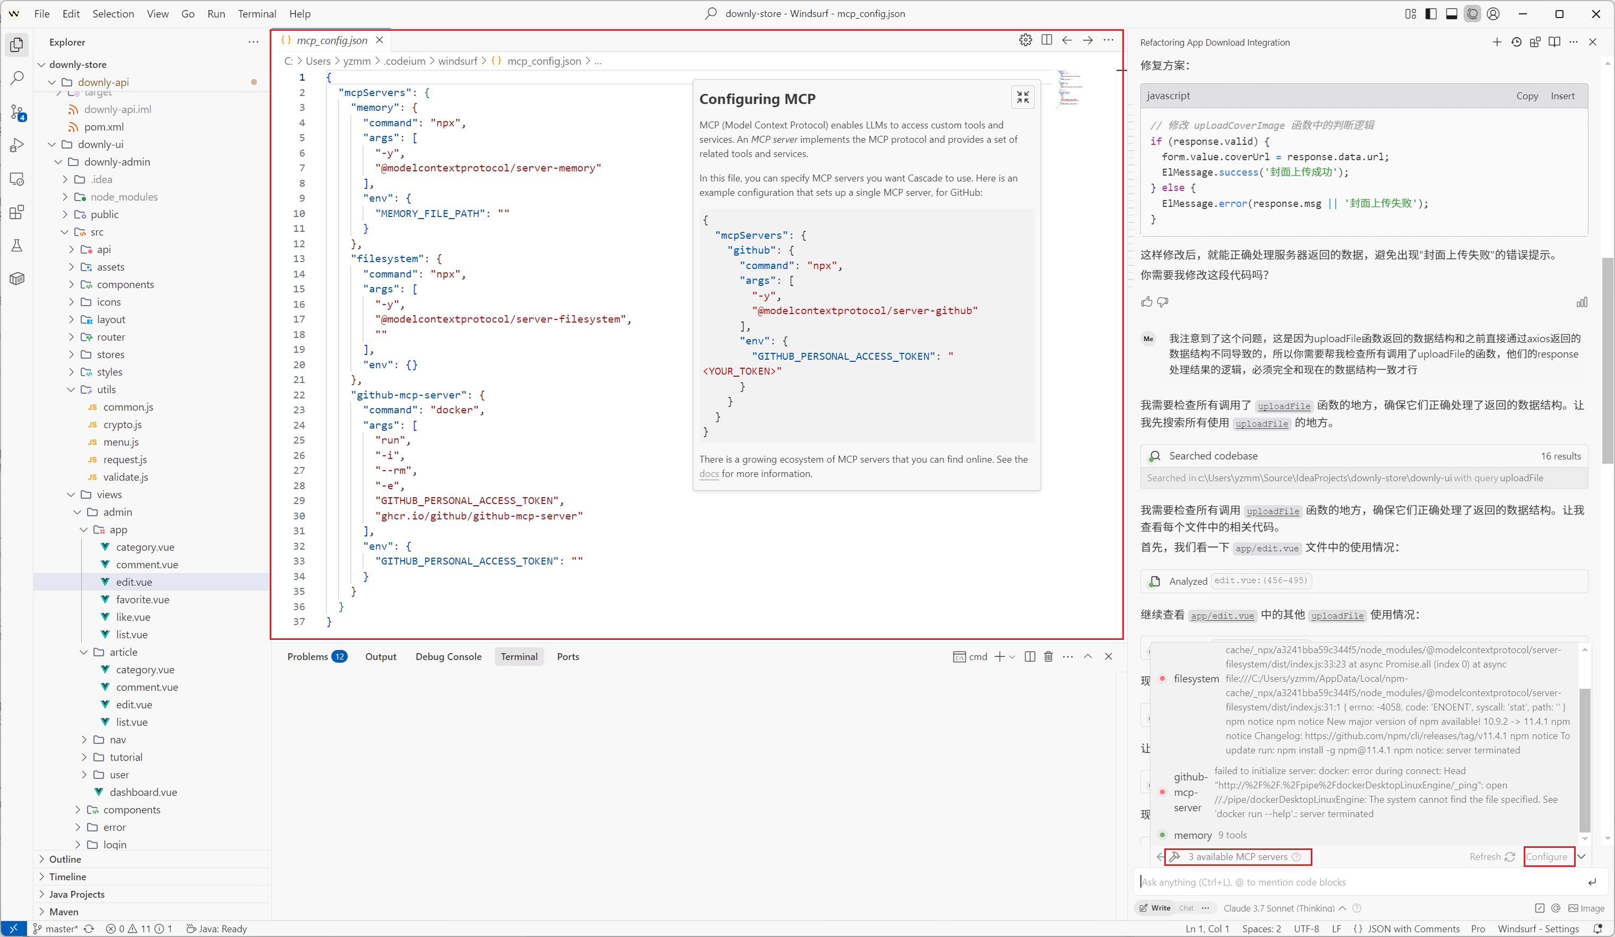
Task: Collapse the Configuring MCP help panel
Action: tap(1023, 97)
